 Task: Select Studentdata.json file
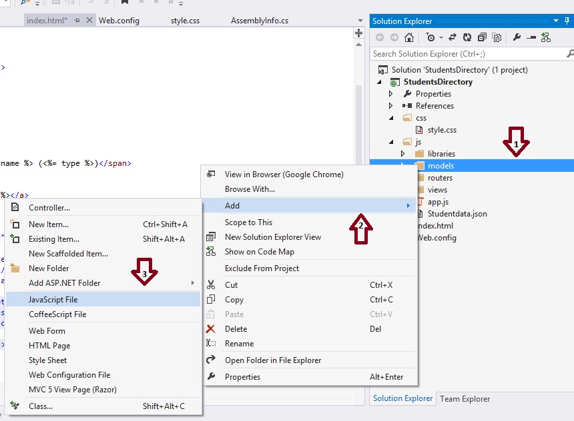tap(457, 214)
